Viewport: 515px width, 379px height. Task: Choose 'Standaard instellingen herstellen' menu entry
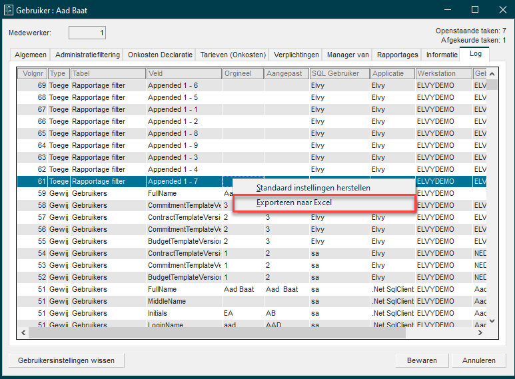pyautogui.click(x=324, y=188)
